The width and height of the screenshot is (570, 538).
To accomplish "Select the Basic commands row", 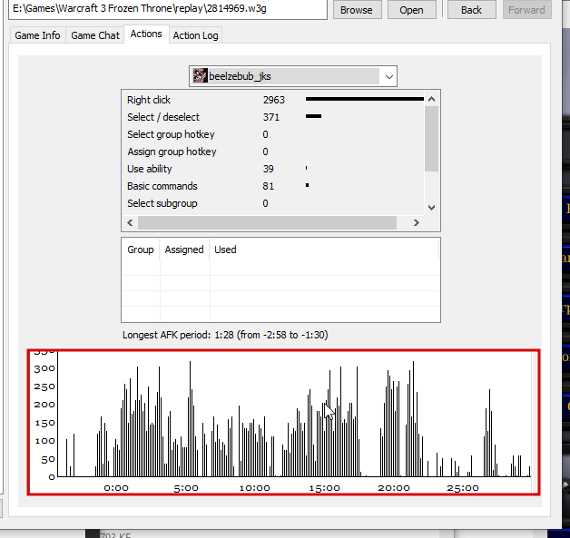I will [273, 186].
